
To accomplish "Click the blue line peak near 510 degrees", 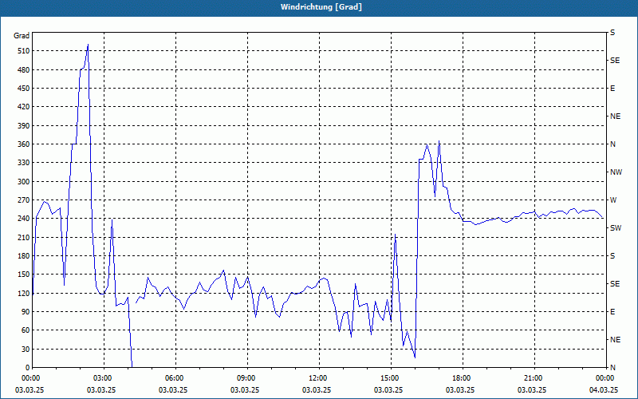I will point(88,45).
